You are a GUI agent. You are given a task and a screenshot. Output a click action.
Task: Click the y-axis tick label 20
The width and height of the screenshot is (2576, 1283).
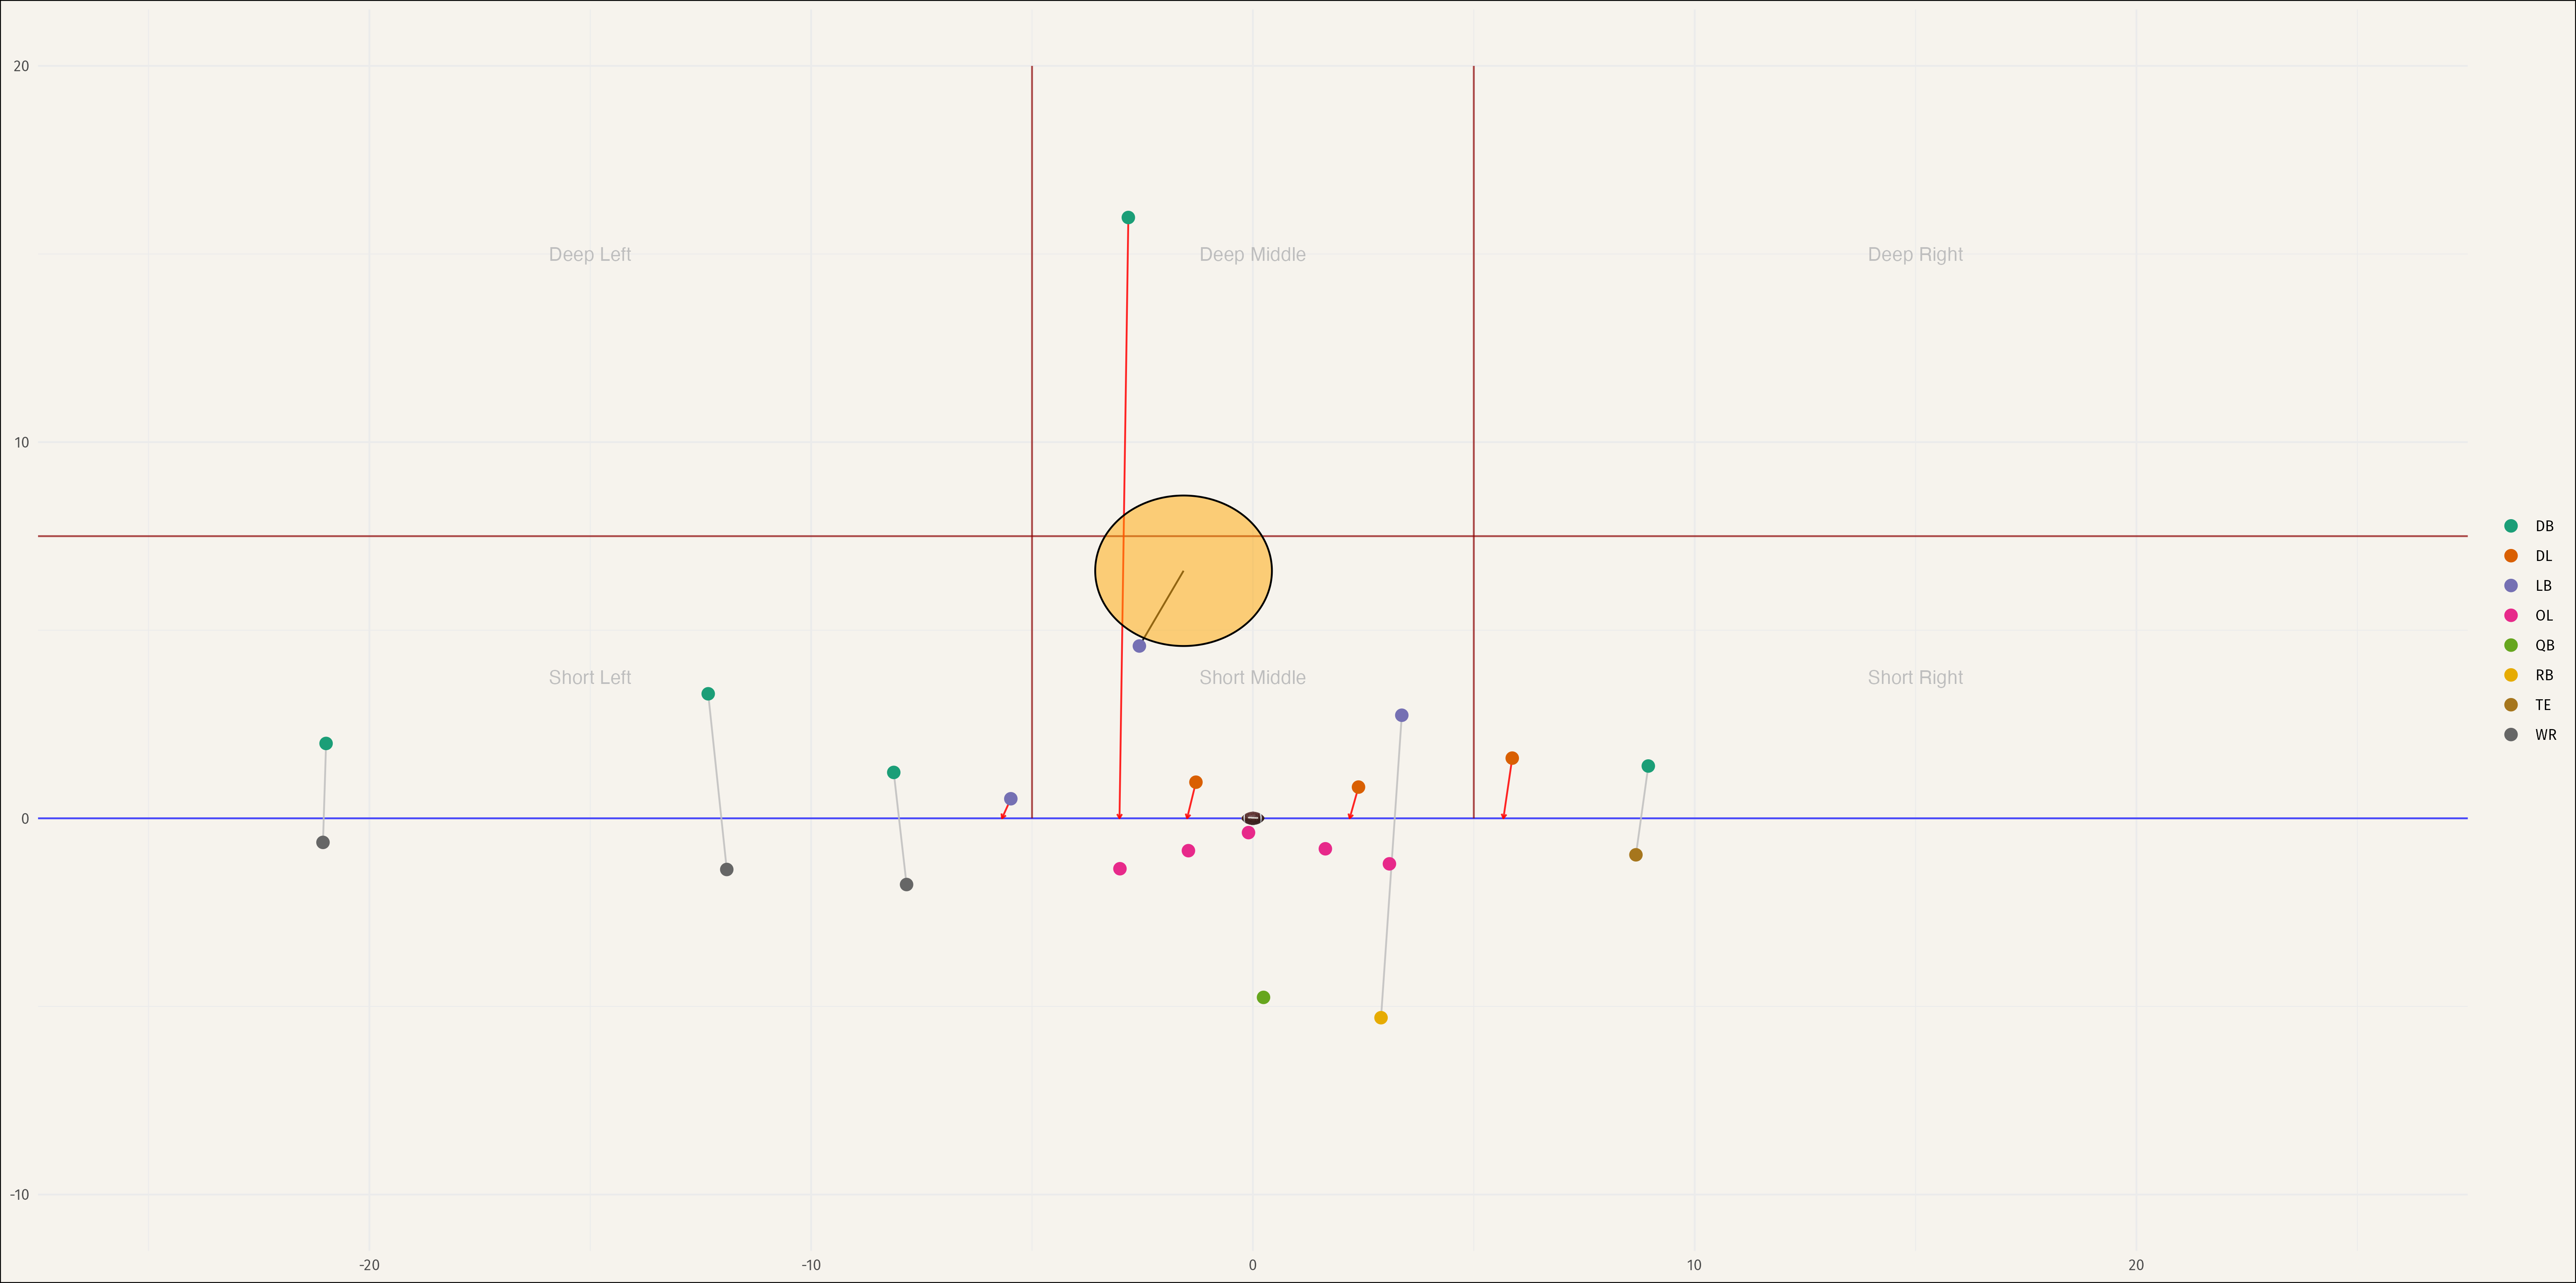point(21,66)
